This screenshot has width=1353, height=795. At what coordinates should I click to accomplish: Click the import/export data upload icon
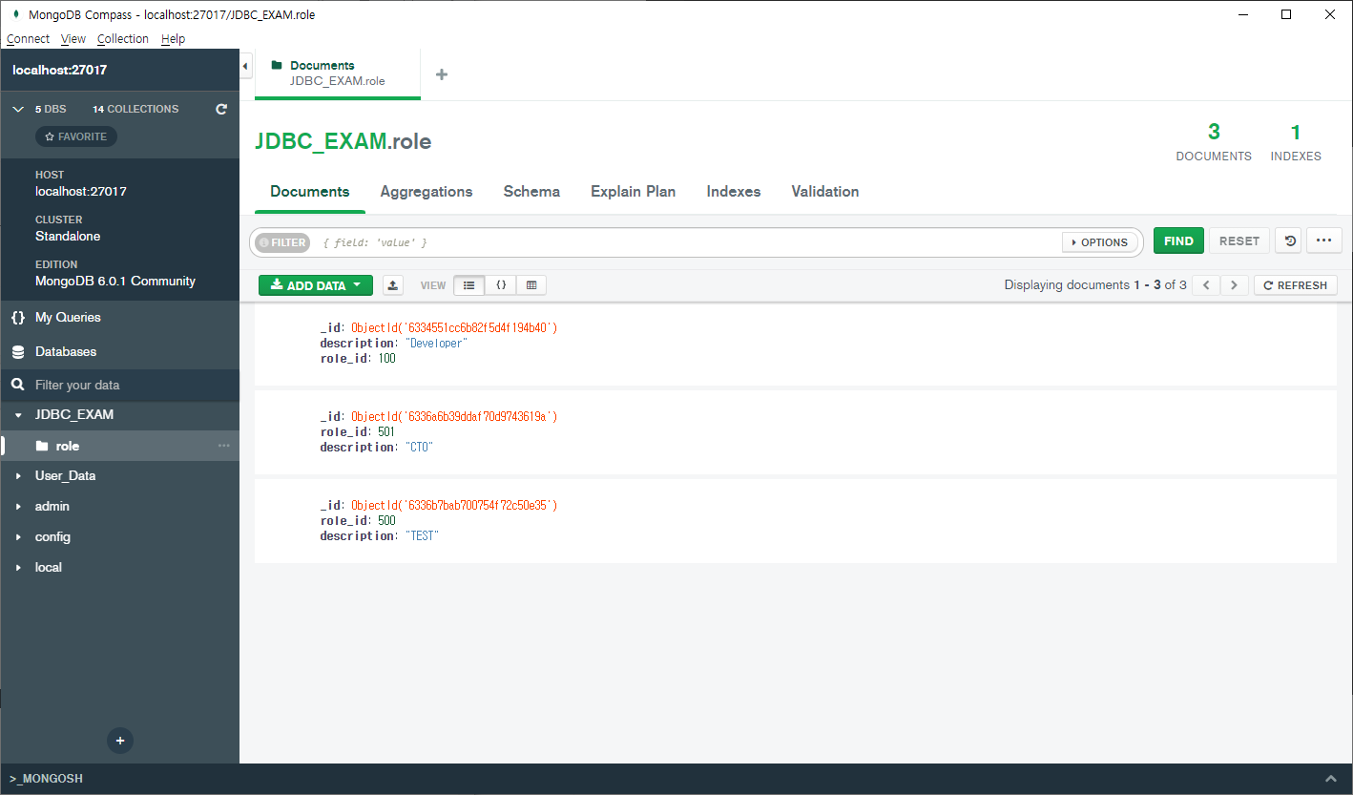point(393,285)
